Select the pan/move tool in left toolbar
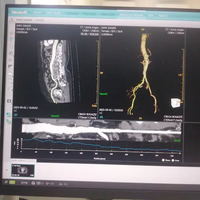 tap(11, 33)
